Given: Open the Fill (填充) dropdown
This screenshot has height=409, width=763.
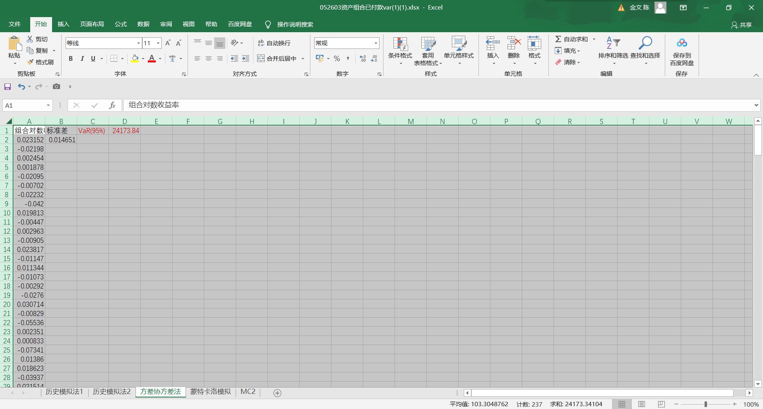Looking at the screenshot, I should pyautogui.click(x=568, y=50).
